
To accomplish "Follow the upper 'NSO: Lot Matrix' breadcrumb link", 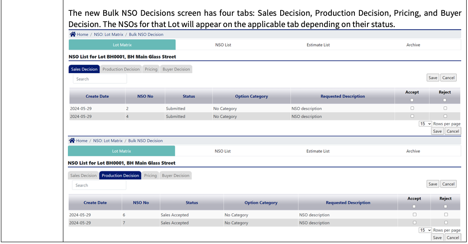I will (108, 35).
